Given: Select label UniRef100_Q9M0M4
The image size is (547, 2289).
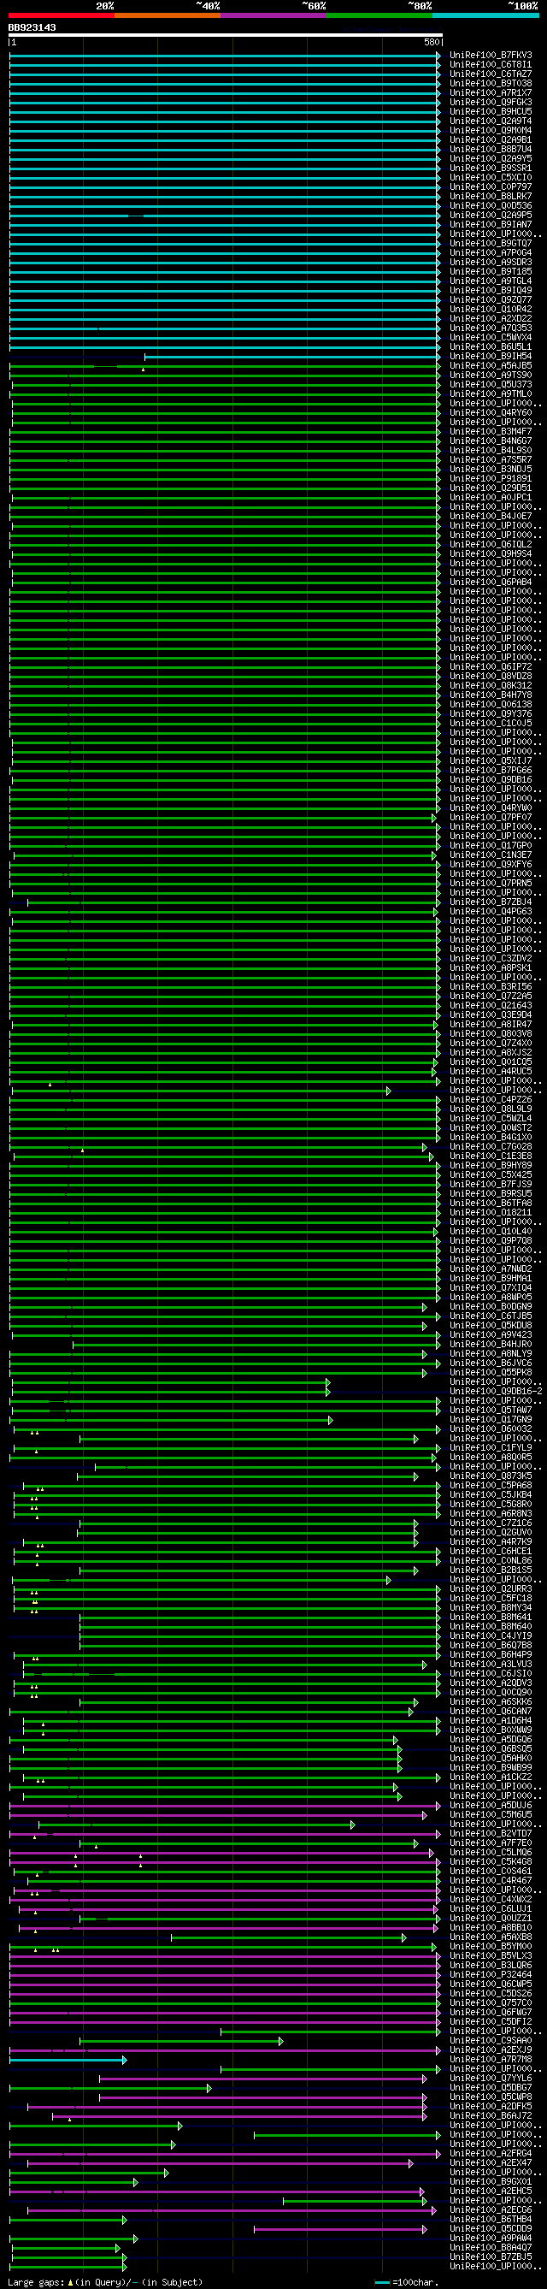Looking at the screenshot, I should point(491,131).
